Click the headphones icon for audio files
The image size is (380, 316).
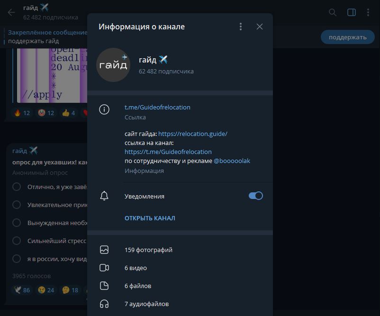tap(105, 304)
